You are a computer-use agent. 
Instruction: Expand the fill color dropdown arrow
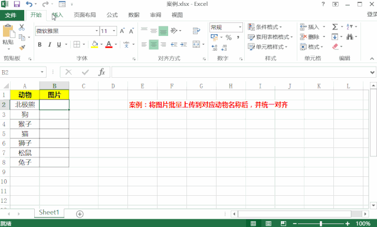tap(101, 44)
